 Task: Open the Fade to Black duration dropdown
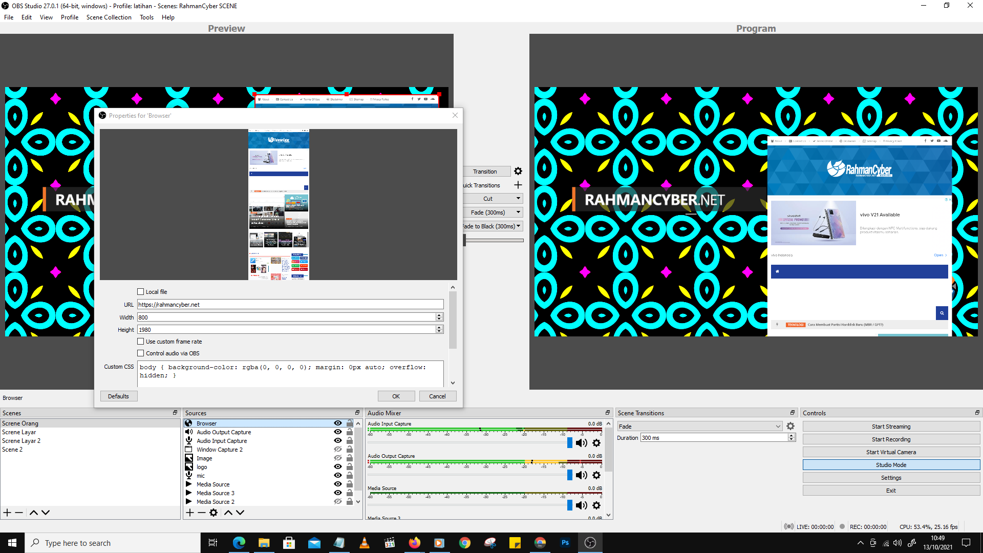(x=518, y=226)
